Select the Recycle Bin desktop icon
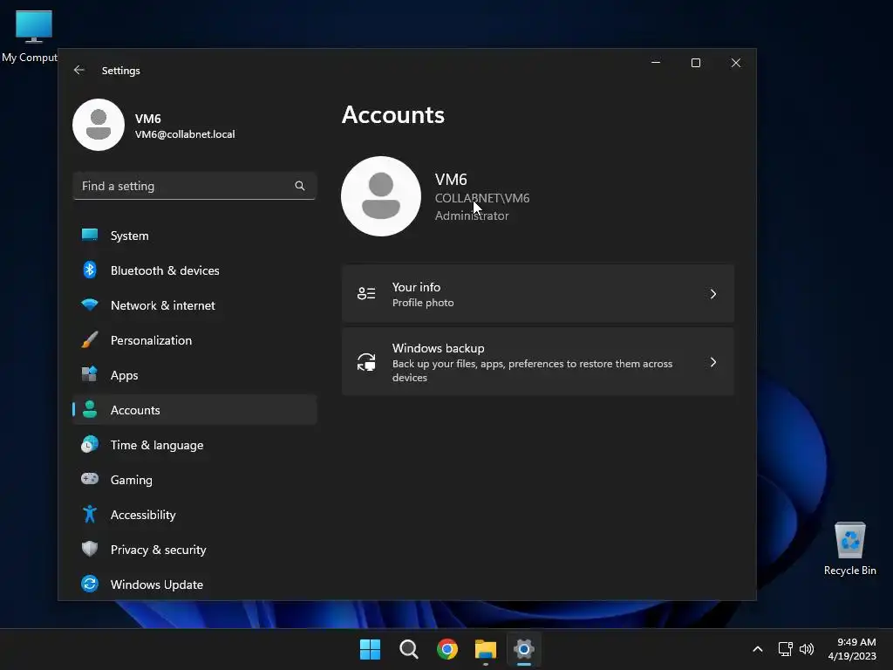 (849, 549)
